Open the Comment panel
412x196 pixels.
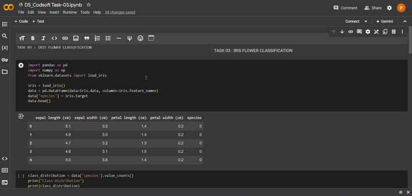coord(345,8)
